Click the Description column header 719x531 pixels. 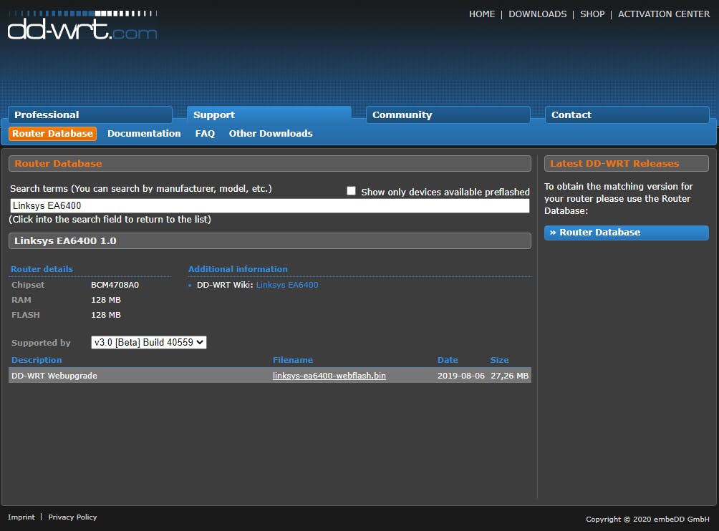coord(37,360)
